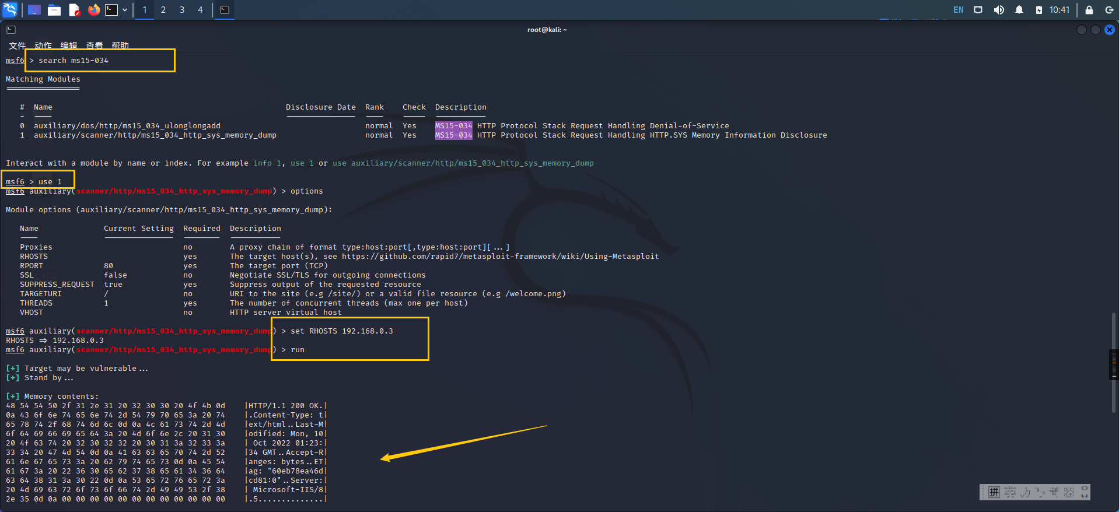Click the SSL setting 'false'
Viewport: 1119px width, 512px height.
click(116, 275)
